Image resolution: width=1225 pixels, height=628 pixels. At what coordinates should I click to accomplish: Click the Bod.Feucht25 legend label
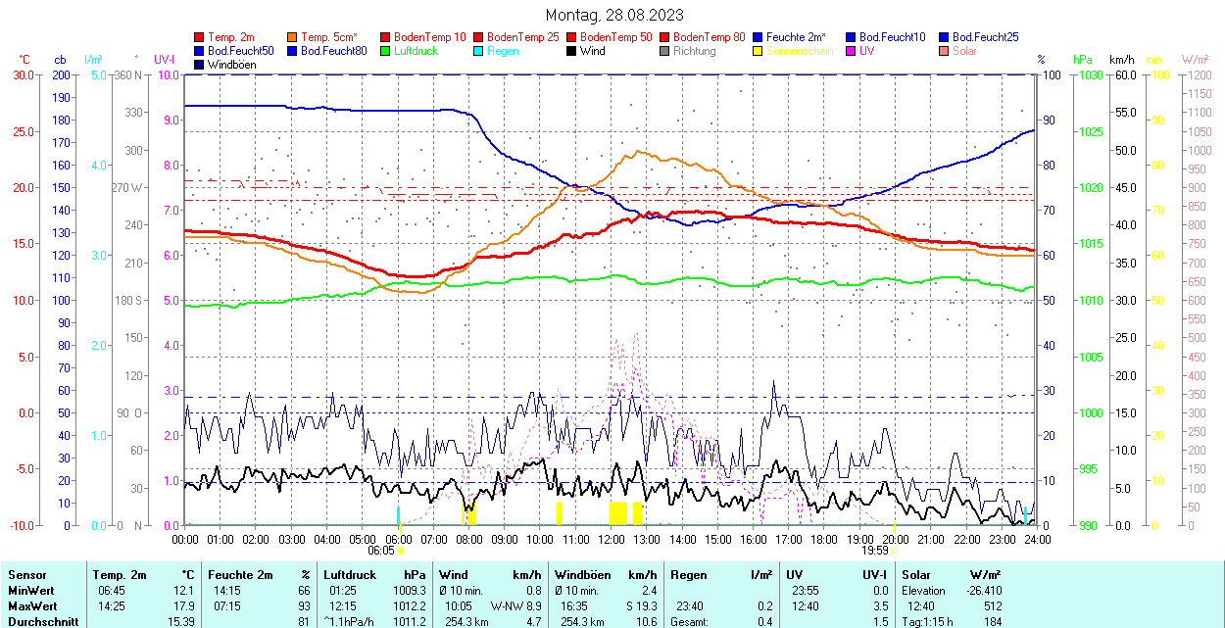point(985,37)
